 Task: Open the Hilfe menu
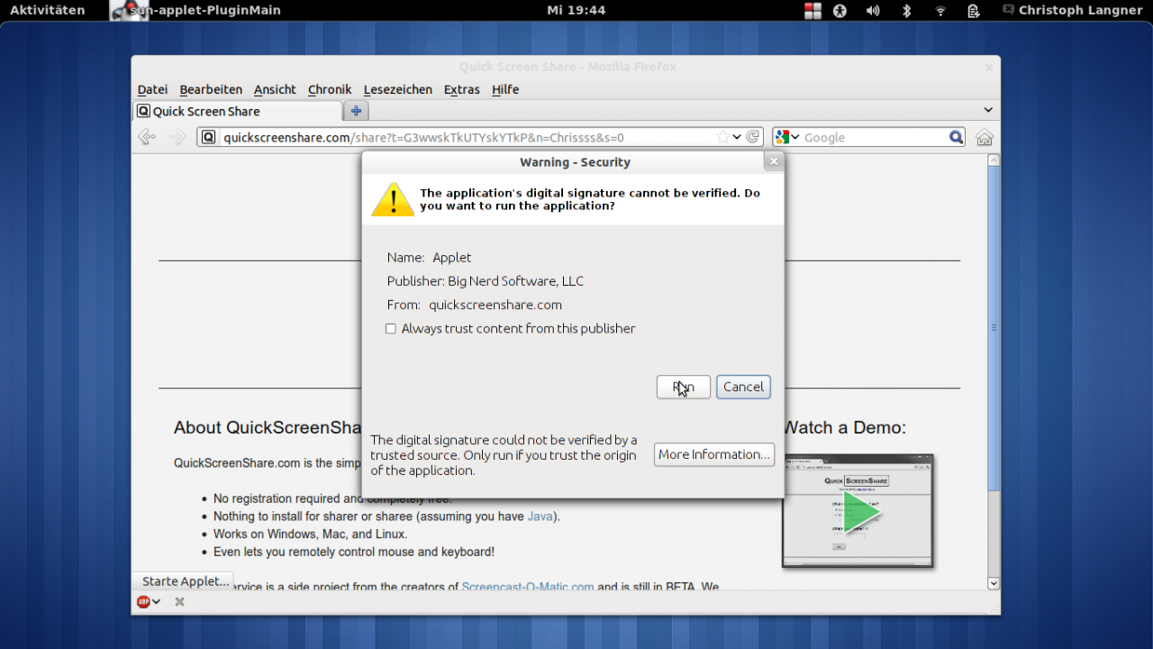[505, 89]
